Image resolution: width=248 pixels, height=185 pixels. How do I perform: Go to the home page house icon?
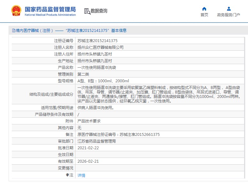pyautogui.click(x=204, y=9)
